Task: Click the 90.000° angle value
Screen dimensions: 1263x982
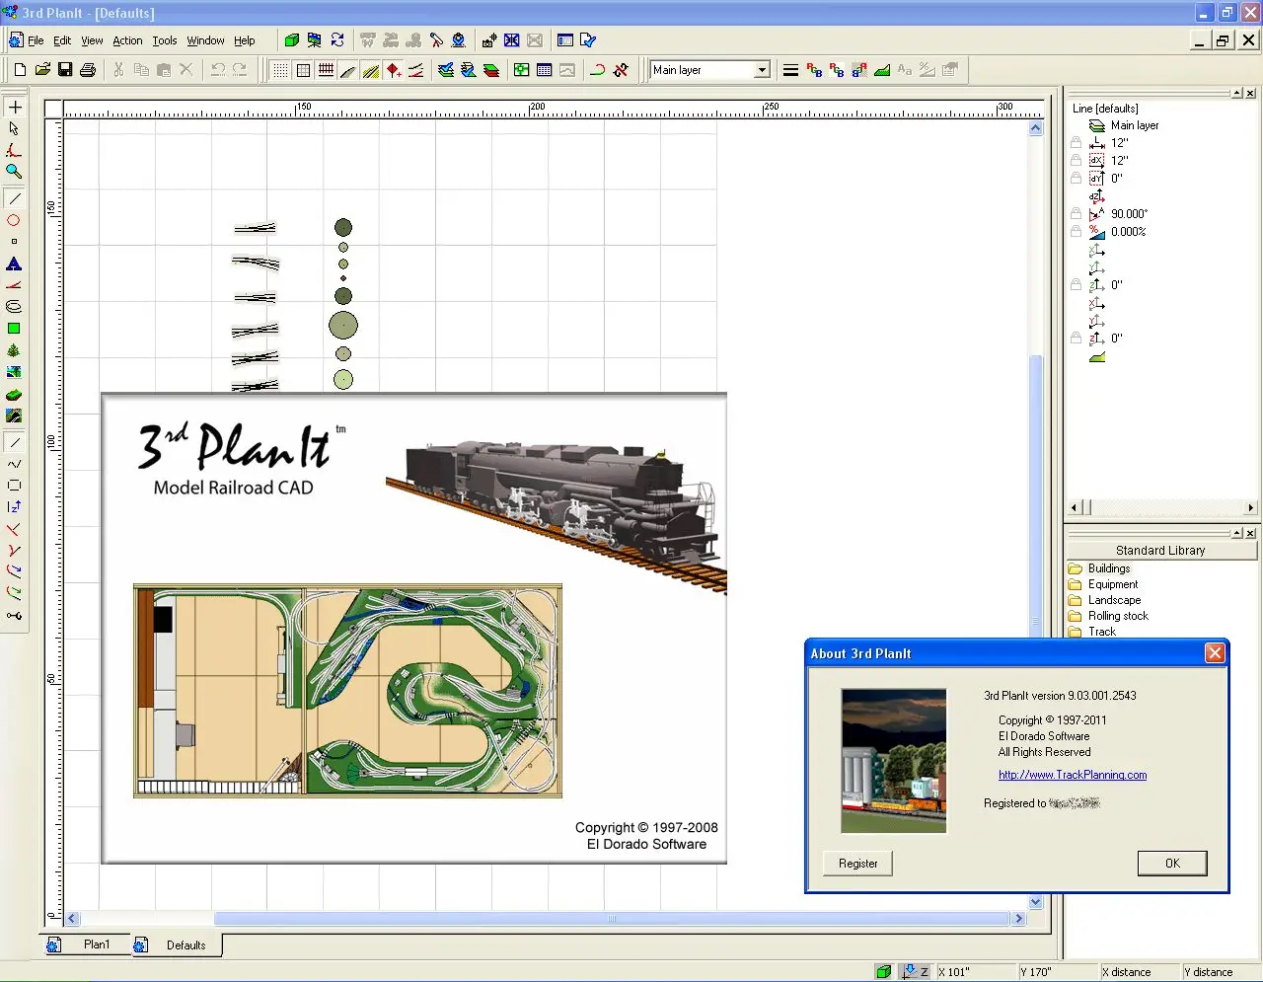Action: point(1129,213)
